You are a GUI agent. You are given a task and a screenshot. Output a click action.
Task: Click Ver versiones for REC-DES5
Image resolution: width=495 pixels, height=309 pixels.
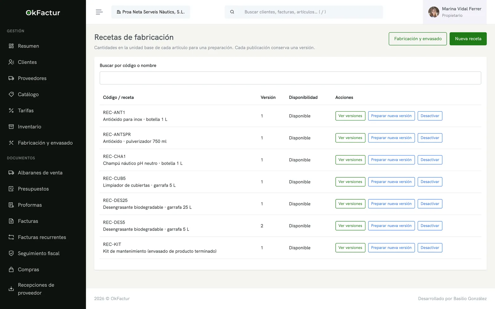pos(350,226)
